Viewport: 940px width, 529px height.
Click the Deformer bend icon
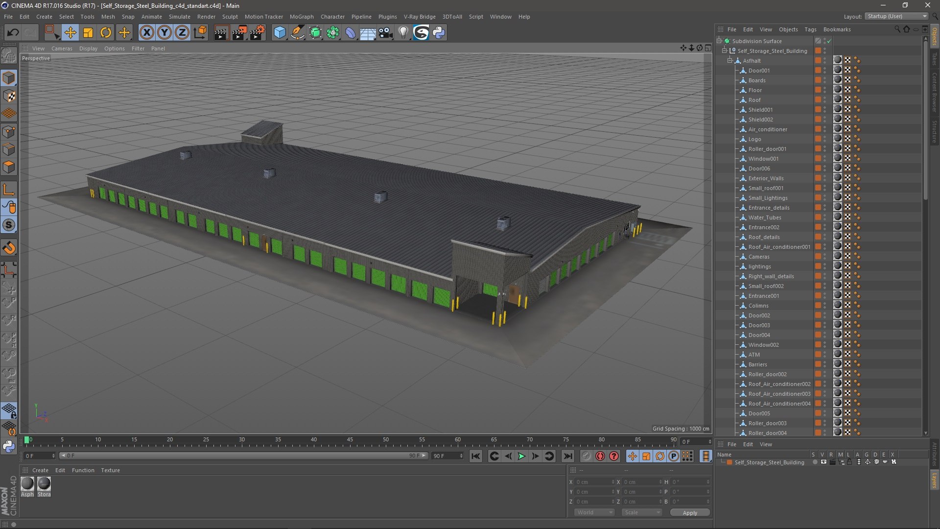[x=351, y=33]
